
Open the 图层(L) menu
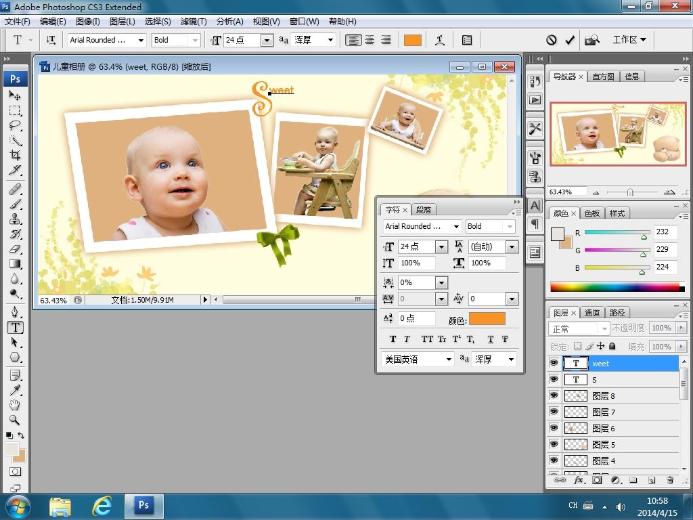click(x=122, y=22)
